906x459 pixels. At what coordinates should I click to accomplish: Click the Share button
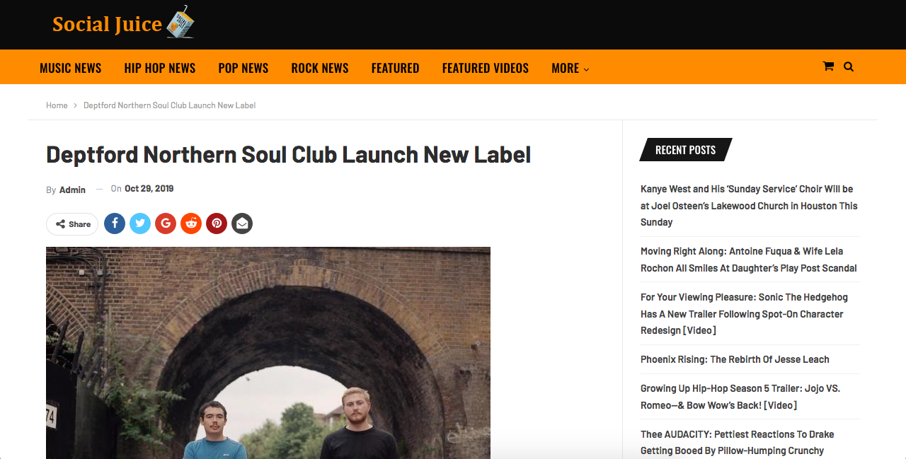[x=72, y=224]
